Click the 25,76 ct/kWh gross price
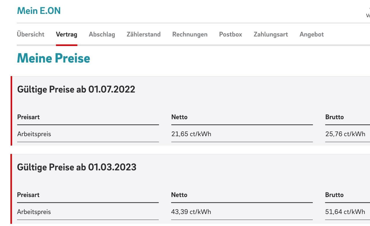Screen dimensions: 370x226 (345, 134)
